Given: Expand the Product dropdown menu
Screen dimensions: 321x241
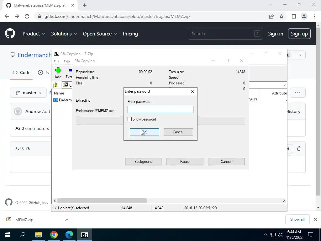Looking at the screenshot, I should (x=34, y=34).
